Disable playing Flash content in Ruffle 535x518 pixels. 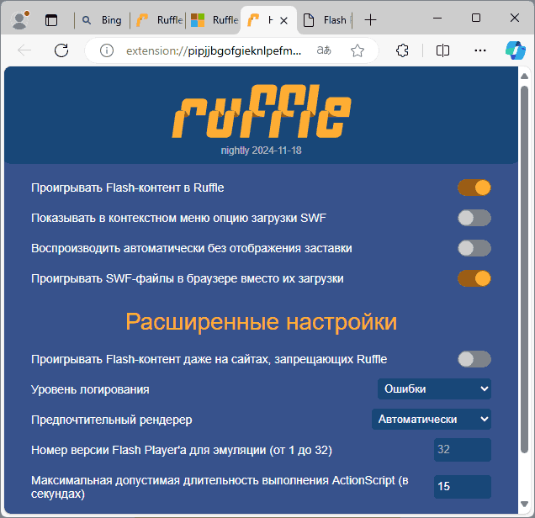474,188
